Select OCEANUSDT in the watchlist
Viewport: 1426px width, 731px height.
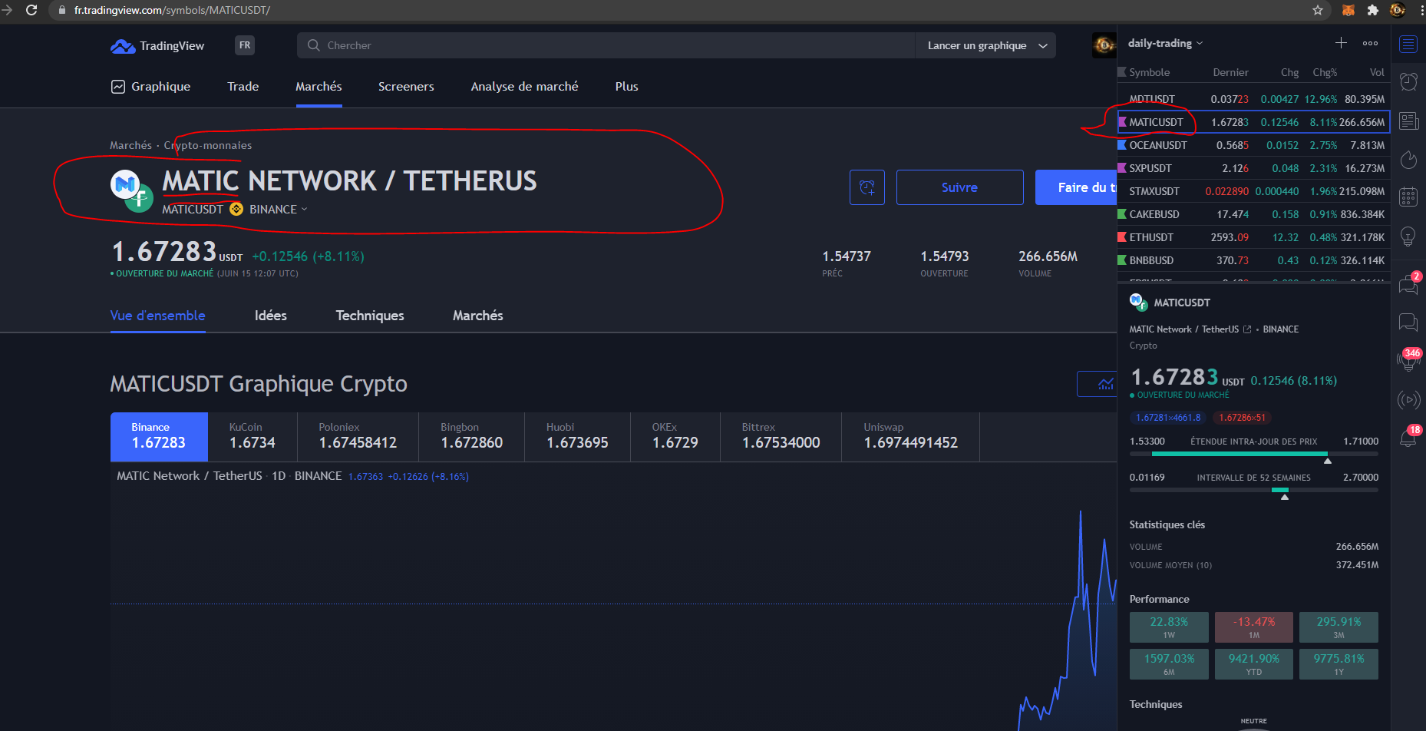tap(1253, 145)
